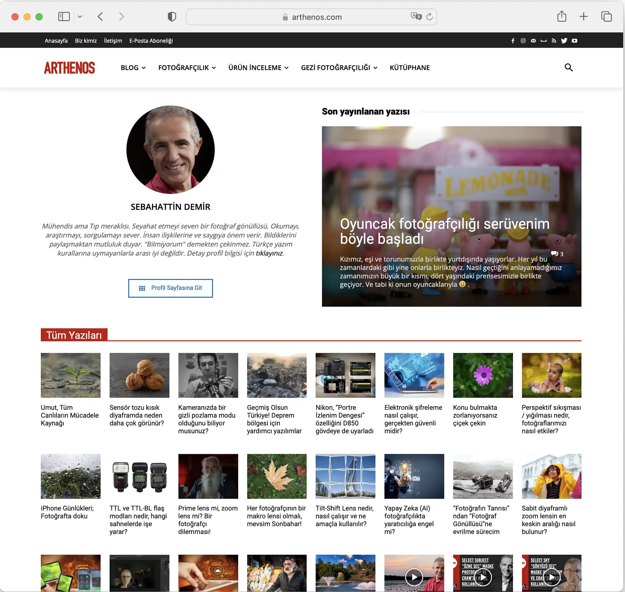Click the site search magnifier icon
The image size is (625, 592).
click(x=568, y=67)
